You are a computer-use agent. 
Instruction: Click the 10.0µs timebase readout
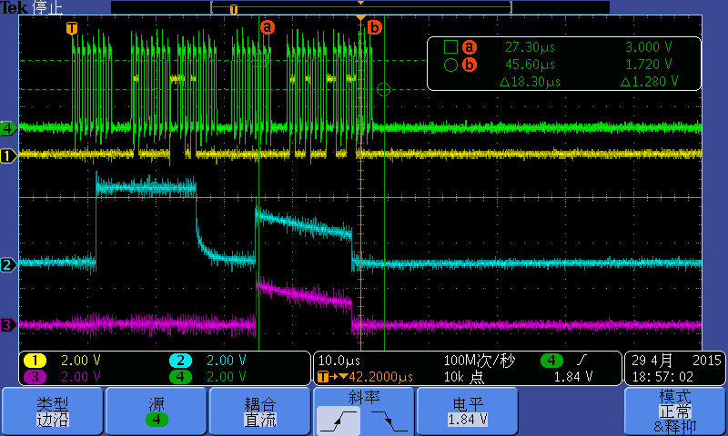[339, 360]
